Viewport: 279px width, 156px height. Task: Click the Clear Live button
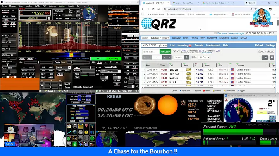(76, 102)
